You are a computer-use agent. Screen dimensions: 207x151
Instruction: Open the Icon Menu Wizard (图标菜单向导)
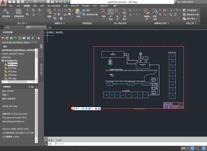[191, 15]
